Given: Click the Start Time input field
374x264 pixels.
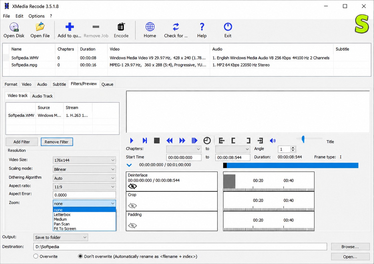Looking at the screenshot, I should 184,157.
